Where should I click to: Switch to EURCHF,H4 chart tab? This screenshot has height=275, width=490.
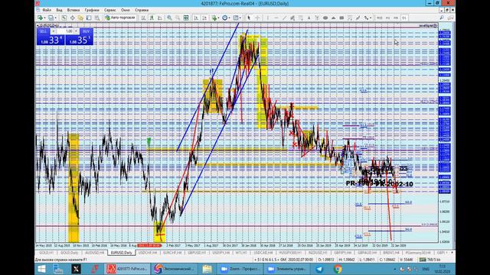(x=172, y=253)
